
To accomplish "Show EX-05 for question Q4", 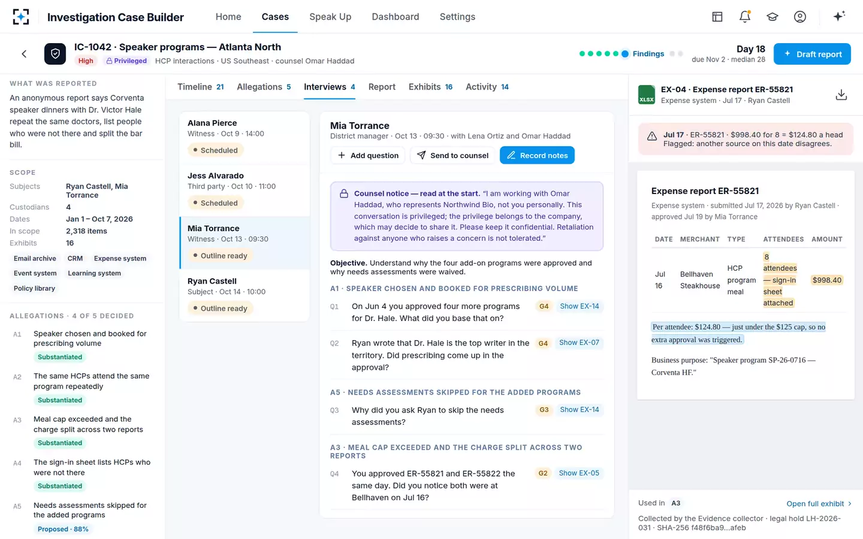I will click(579, 473).
